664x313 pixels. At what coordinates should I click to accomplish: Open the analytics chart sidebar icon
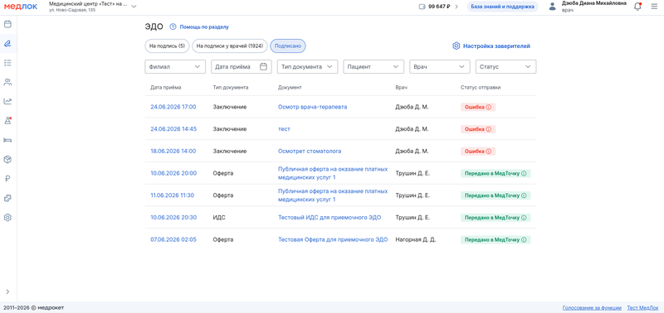click(x=7, y=101)
